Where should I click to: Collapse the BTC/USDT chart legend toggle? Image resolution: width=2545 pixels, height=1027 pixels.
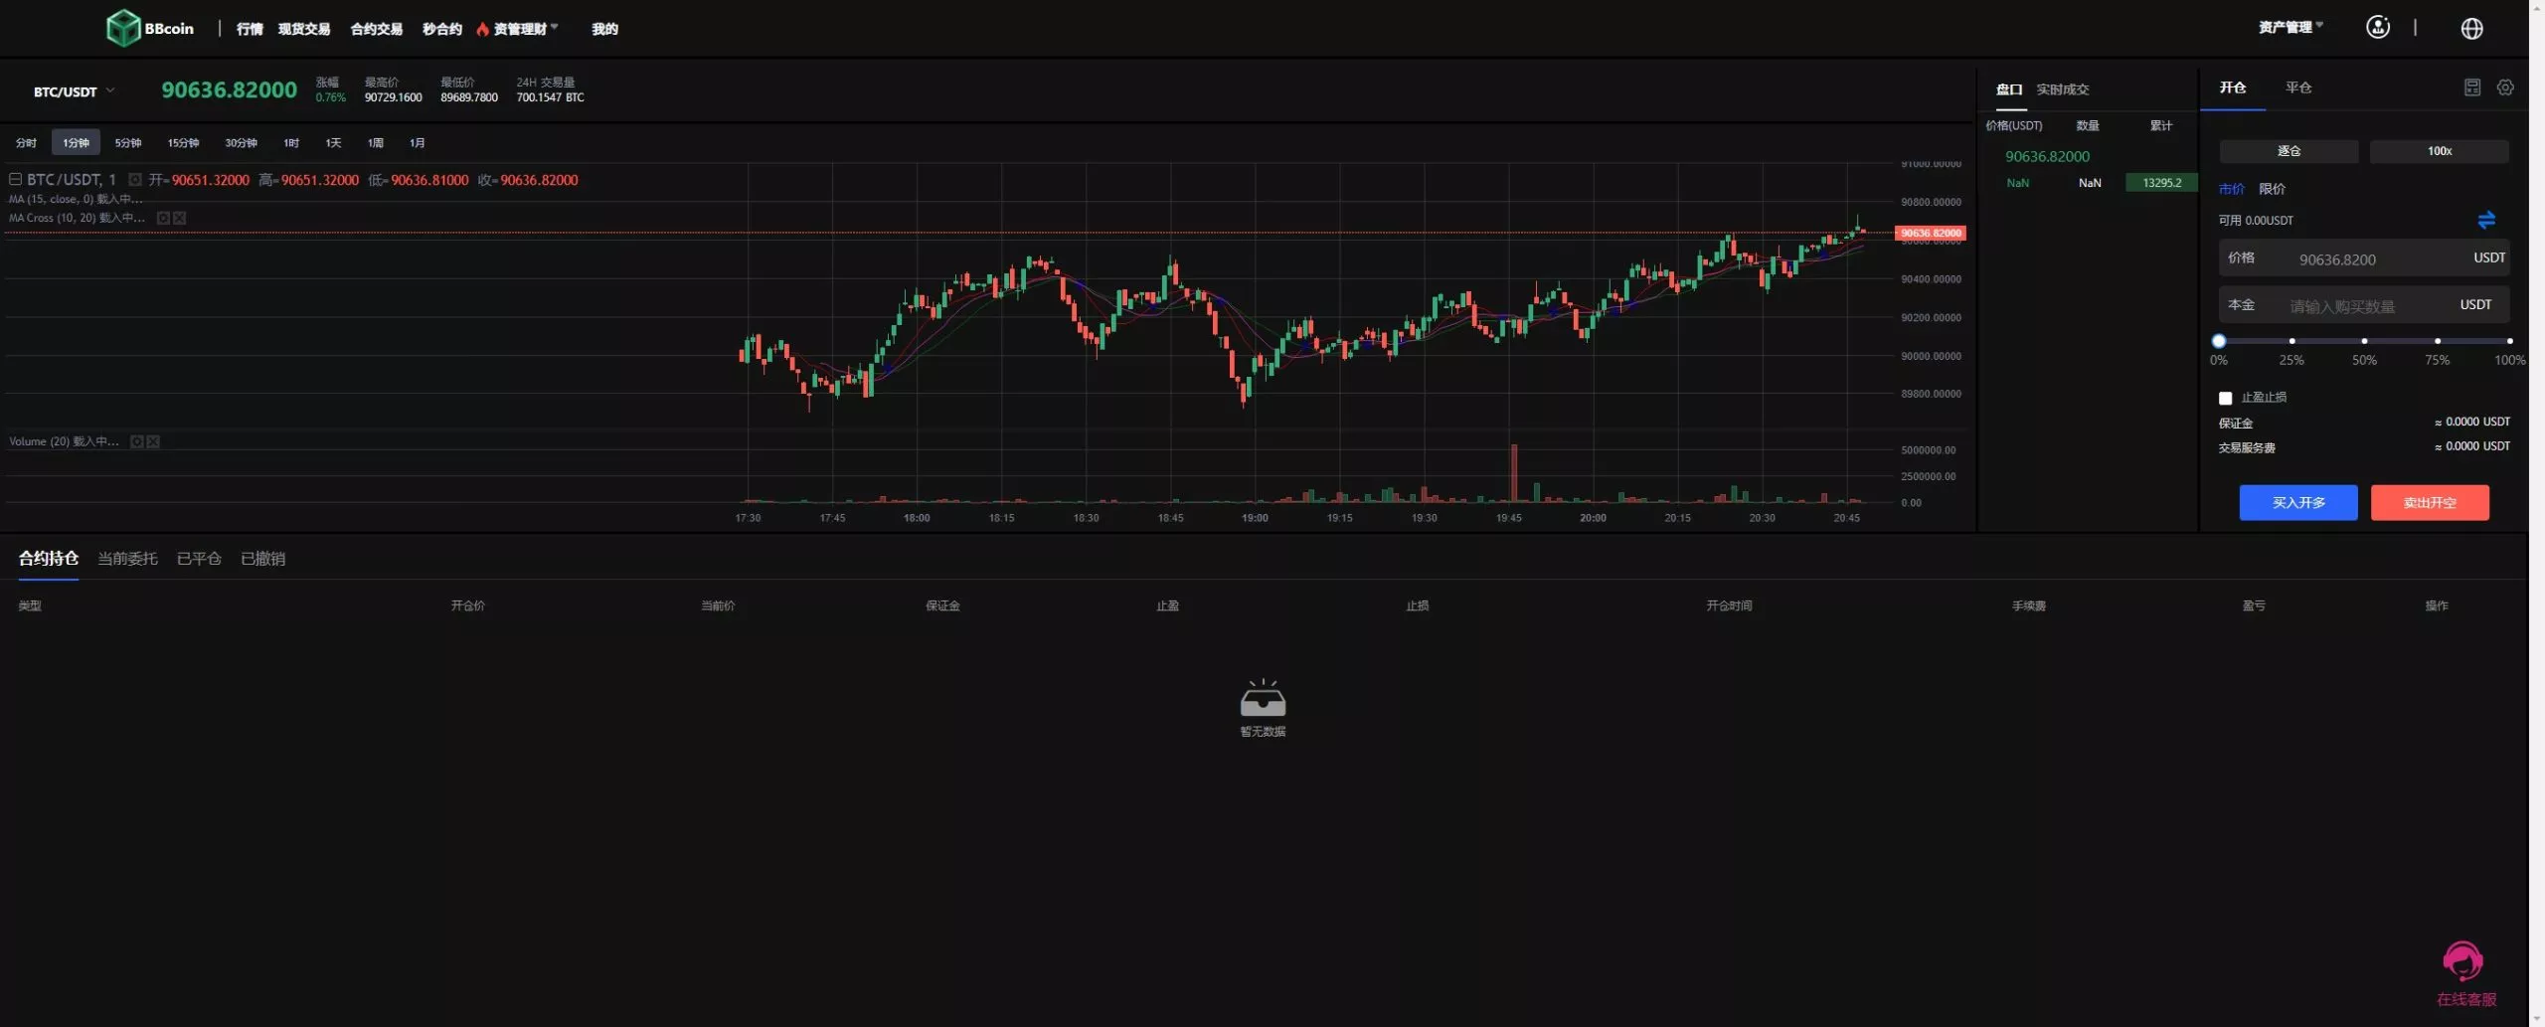coord(15,180)
